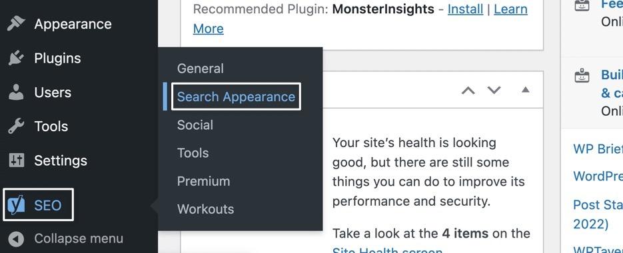This screenshot has height=253, width=623.
Task: Open Workouts in the SEO submenu
Action: (x=205, y=209)
